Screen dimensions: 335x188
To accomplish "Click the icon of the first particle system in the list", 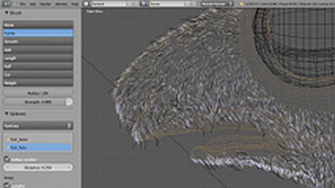I will click(x=8, y=139).
